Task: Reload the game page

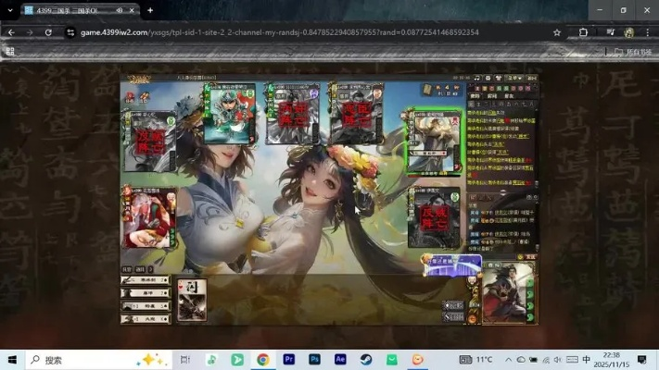Action: pos(48,32)
